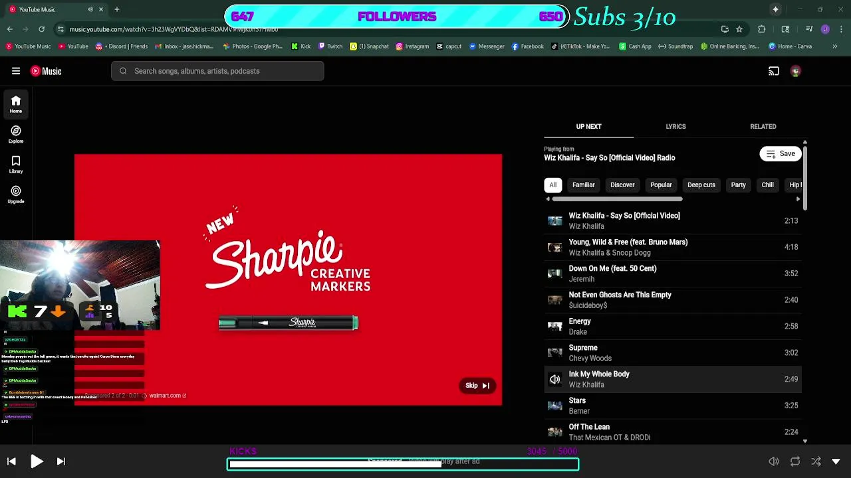Click the Chrome profile avatar
Screen dimensions: 851x478
(x=825, y=29)
